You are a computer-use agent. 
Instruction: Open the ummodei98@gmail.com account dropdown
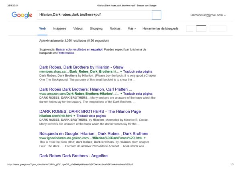coord(208,15)
